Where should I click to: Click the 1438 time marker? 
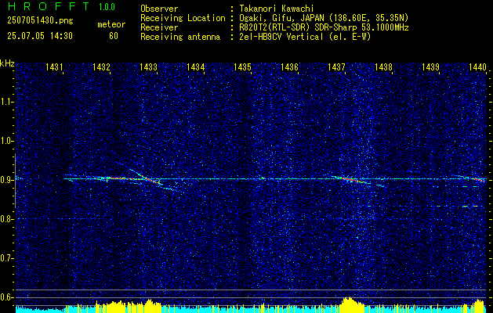click(383, 67)
